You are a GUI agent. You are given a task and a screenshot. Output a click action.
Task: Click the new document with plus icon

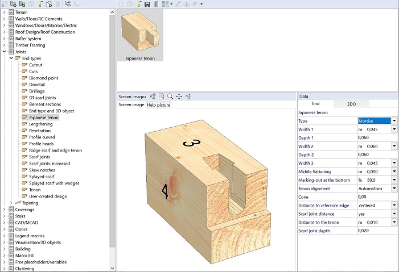pyautogui.click(x=49, y=4)
